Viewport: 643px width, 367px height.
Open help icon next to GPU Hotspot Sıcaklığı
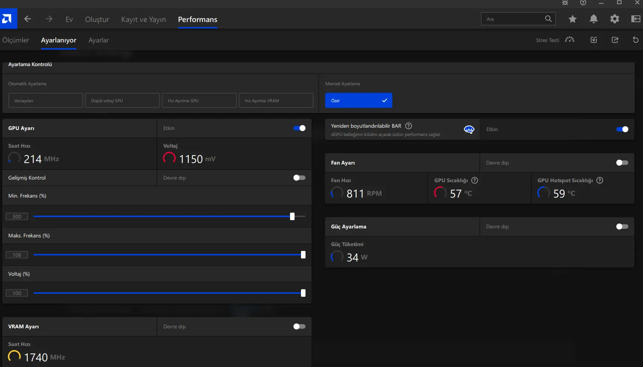[x=600, y=180]
